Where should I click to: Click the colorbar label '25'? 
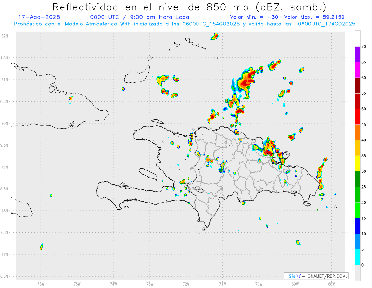[364, 187]
